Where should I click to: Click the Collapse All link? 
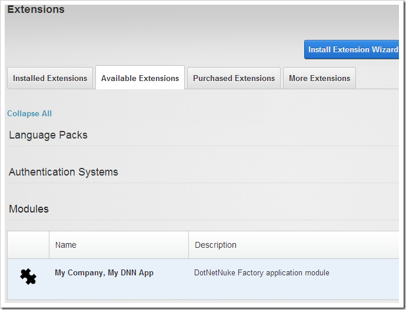tap(29, 113)
